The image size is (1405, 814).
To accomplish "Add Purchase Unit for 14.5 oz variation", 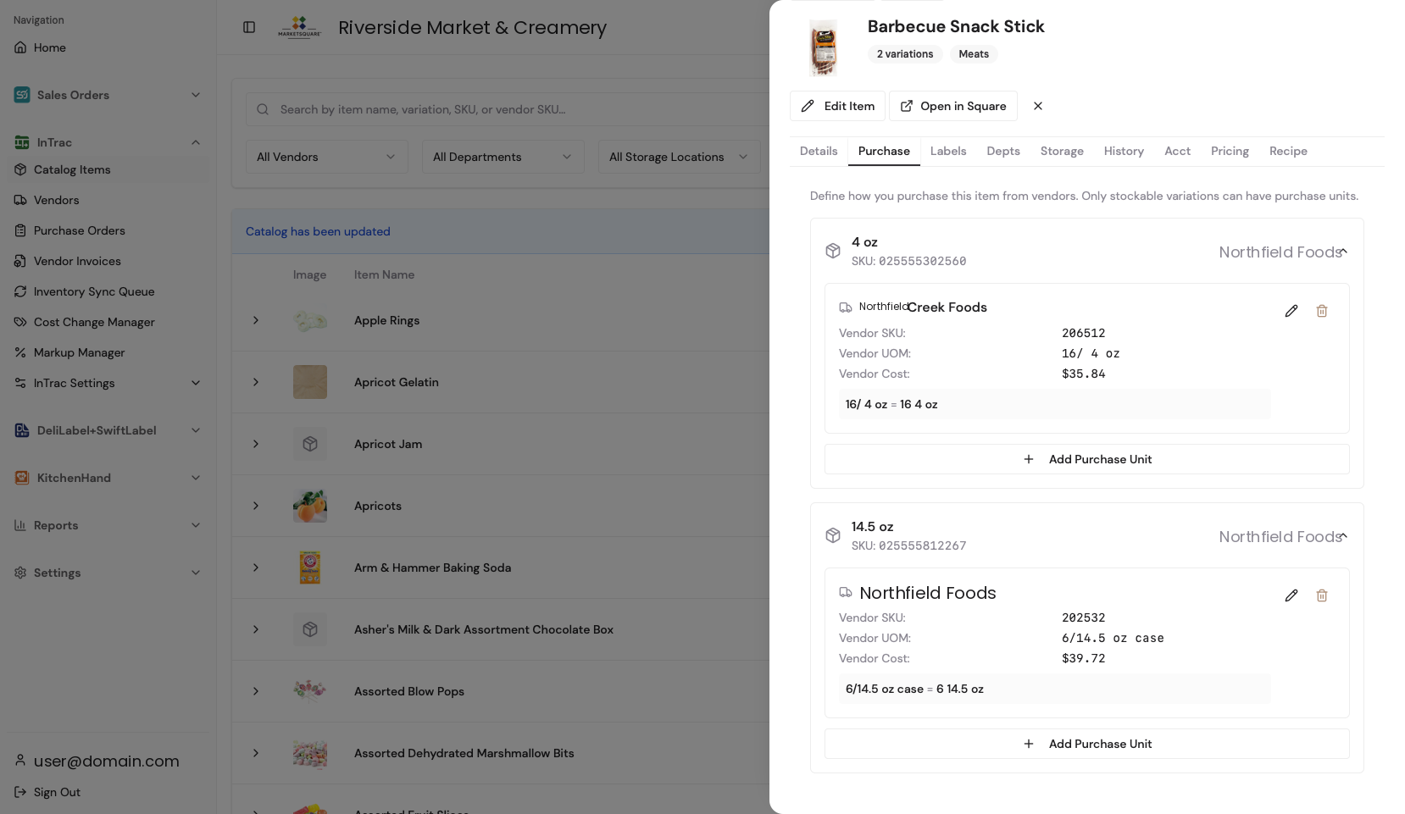I will coord(1087,744).
